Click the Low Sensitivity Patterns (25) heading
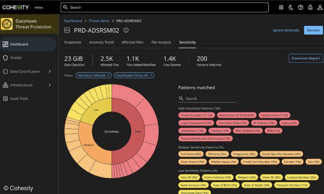The image size is (324, 194). pyautogui.click(x=198, y=171)
